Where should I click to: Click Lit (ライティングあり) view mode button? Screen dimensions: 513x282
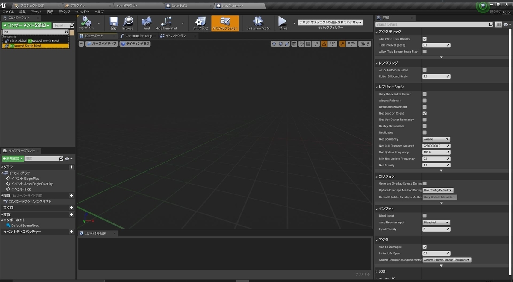[135, 44]
